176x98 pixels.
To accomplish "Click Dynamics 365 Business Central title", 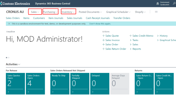I will coord(53,4).
